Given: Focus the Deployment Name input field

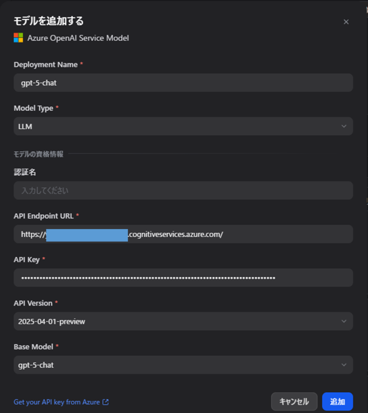Looking at the screenshot, I should 183,83.
